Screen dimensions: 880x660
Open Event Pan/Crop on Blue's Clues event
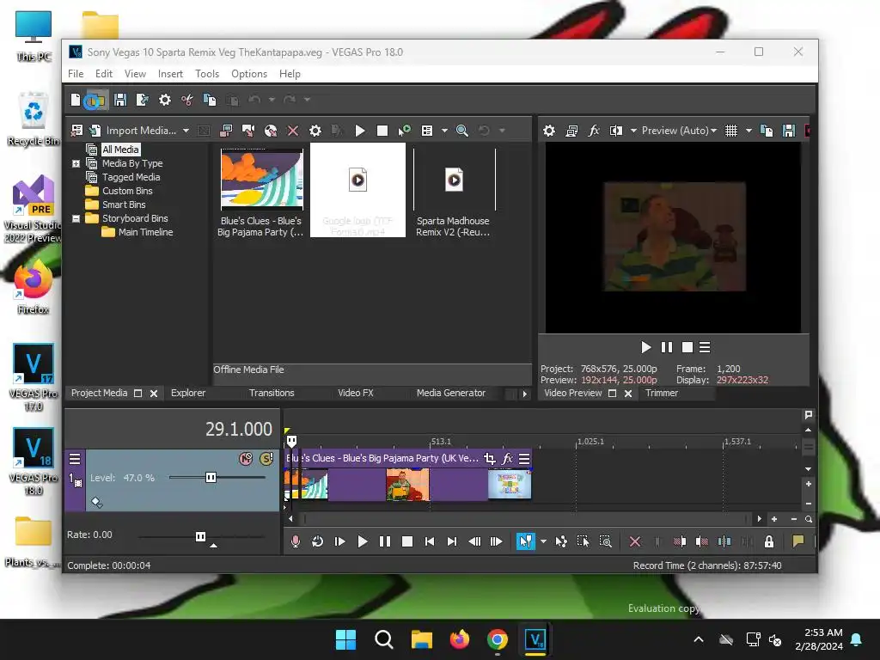coord(489,459)
